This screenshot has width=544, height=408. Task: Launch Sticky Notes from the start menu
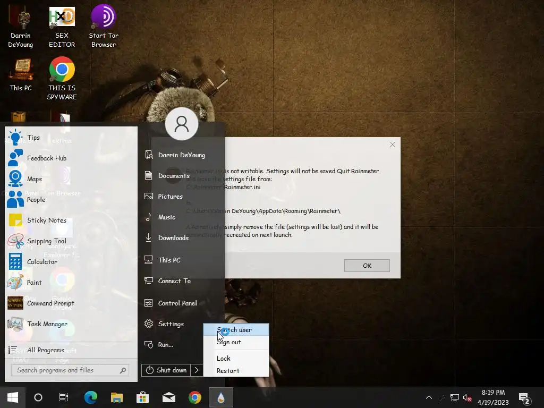[71, 220]
